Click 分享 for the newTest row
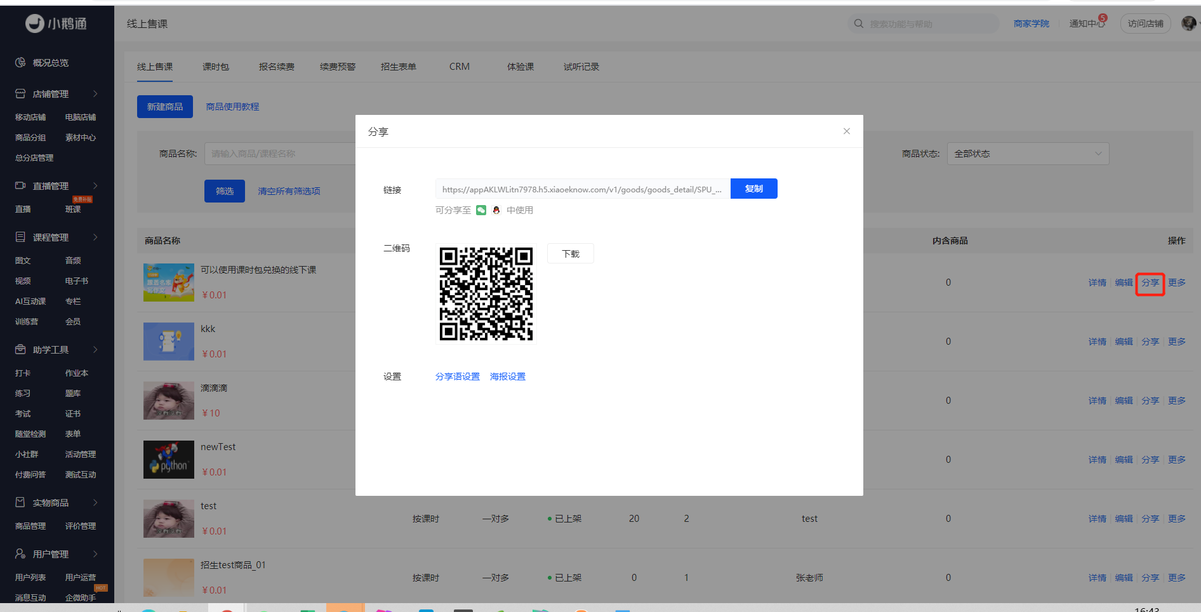The height and width of the screenshot is (612, 1201). coord(1150,460)
